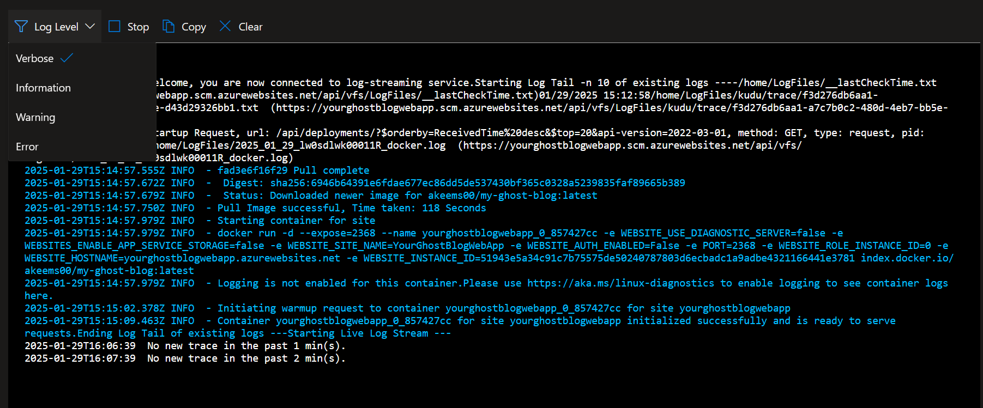This screenshot has width=983, height=408.
Task: Click the 'Pull Image successful' log line
Action: pos(255,208)
